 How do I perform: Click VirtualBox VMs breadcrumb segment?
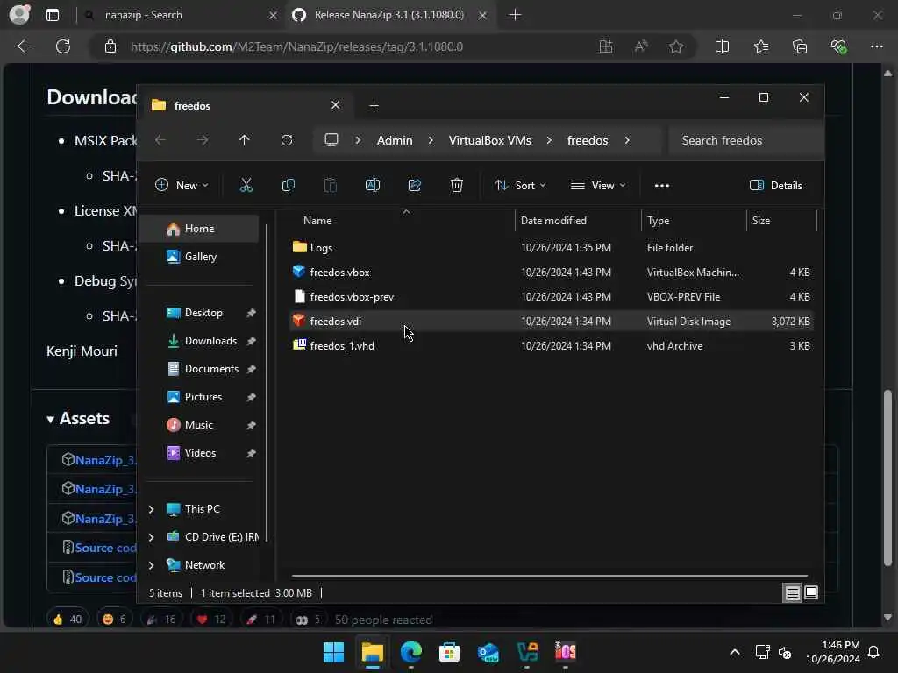(489, 140)
